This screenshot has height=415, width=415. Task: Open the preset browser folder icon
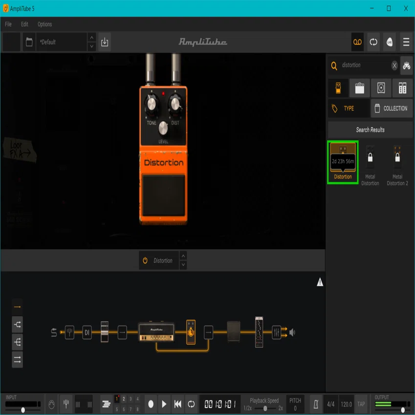pos(29,42)
